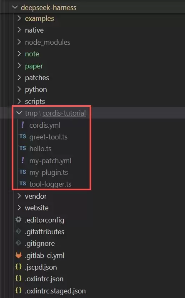The height and width of the screenshot is (298, 185).
Task: Click the TS icon next to tool-logger.ts
Action: [23, 184]
